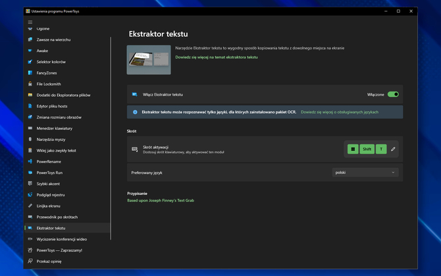
Task: Click the Selektor kolorów dropper icon
Action: click(x=30, y=62)
